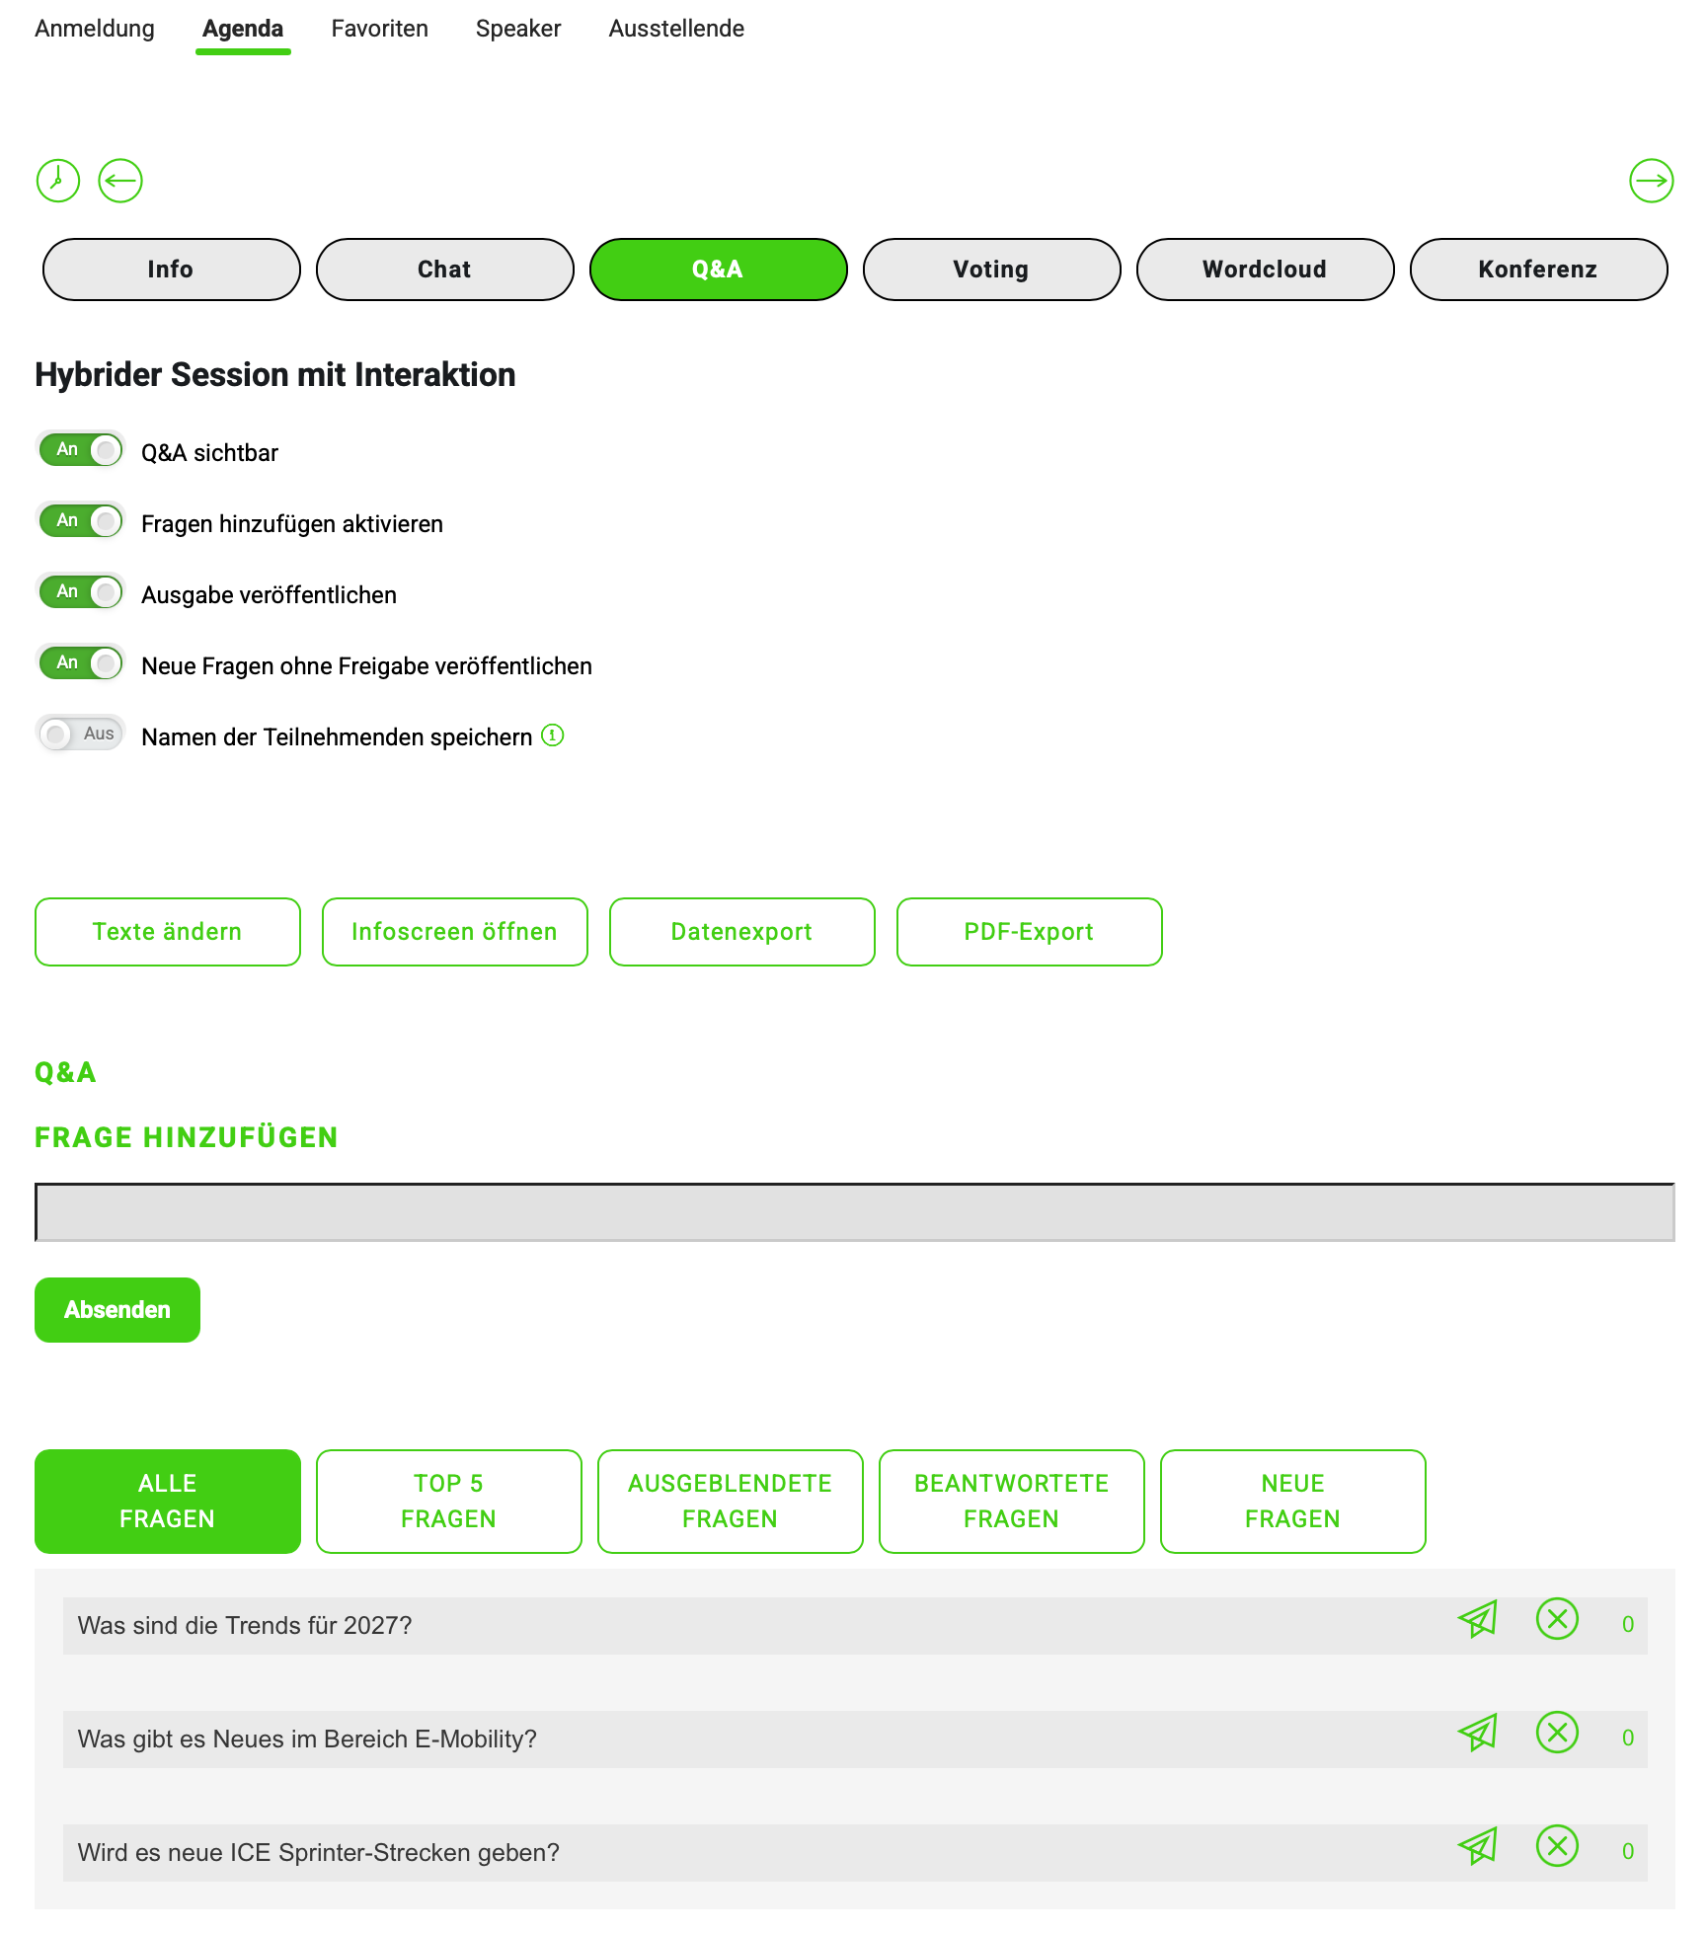Open the Favoriten menu item
Image resolution: width=1708 pixels, height=1933 pixels.
380,29
